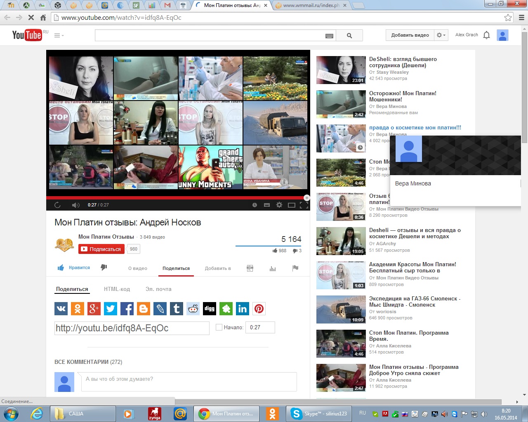The height and width of the screenshot is (422, 528).
Task: Mute the video with speaker icon
Action: click(75, 205)
